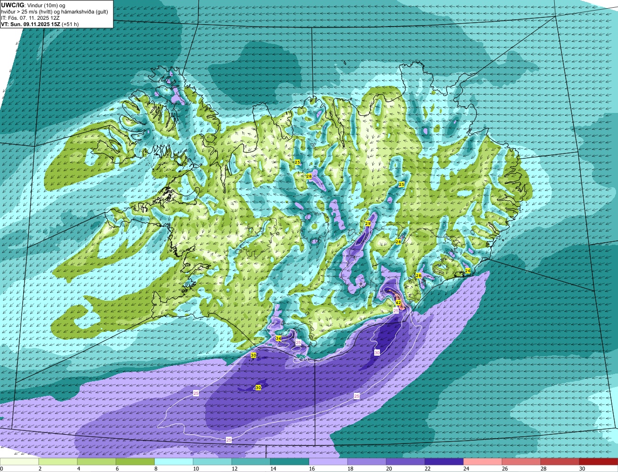
Task: Click the 14–16 dark teal legend swatch
Action: point(290,461)
